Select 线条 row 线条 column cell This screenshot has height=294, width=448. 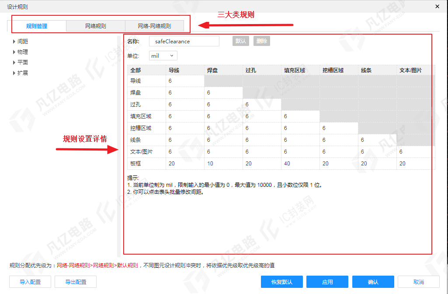click(377, 140)
